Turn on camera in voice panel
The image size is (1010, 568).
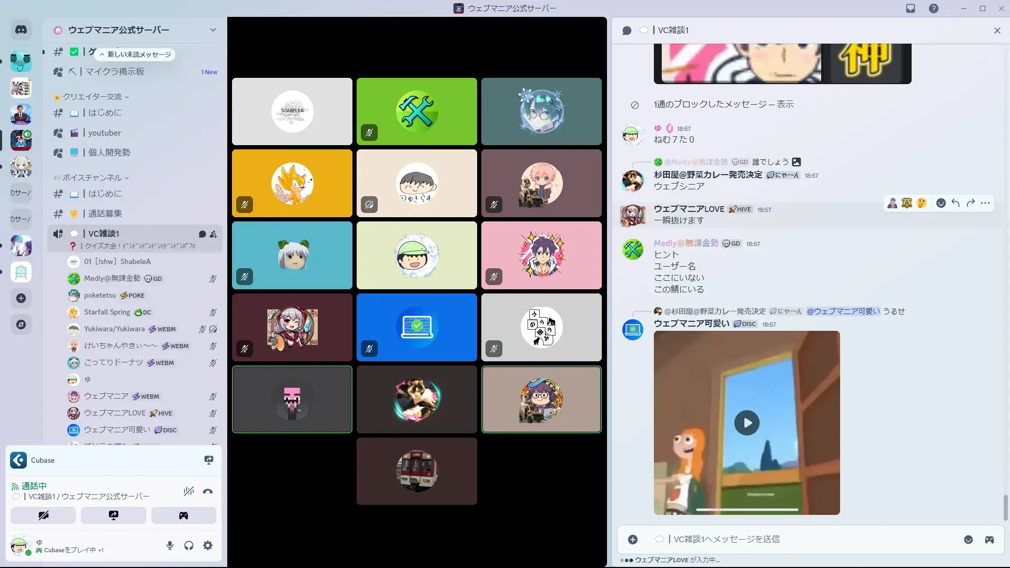(x=43, y=515)
